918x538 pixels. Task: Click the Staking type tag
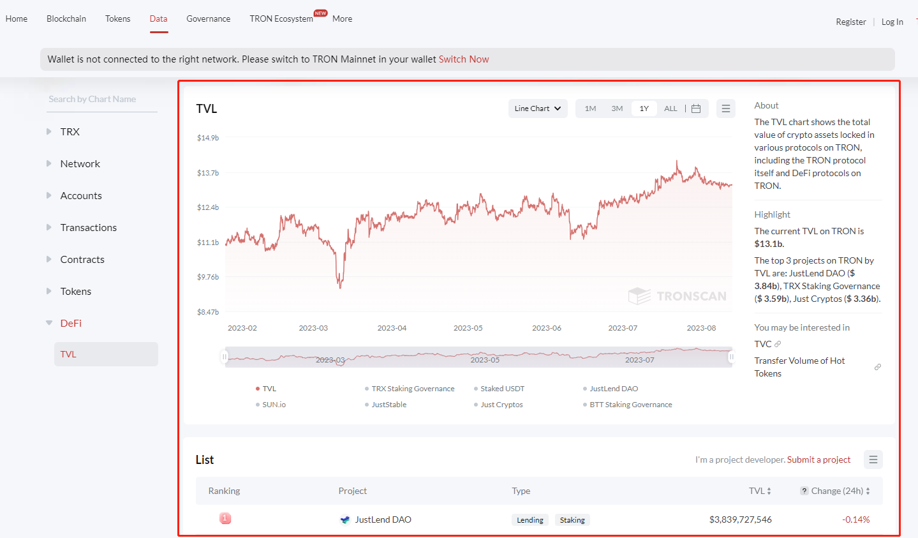click(572, 520)
